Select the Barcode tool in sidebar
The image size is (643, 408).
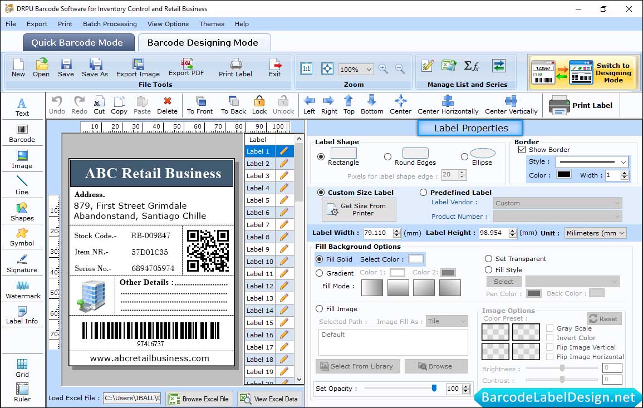click(22, 134)
